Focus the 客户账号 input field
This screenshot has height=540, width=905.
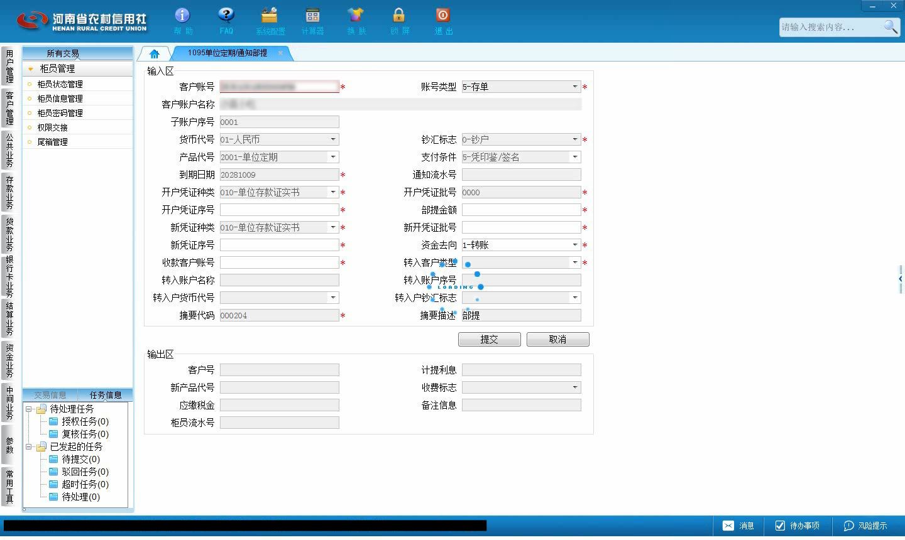(279, 87)
